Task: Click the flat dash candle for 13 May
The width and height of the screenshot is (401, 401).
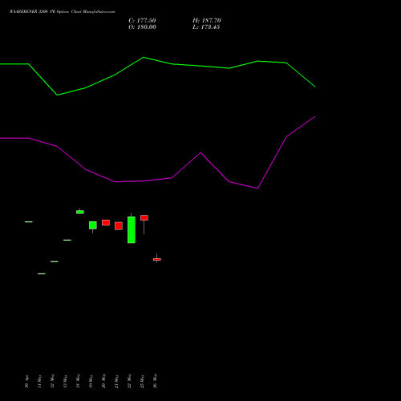Action: tap(67, 240)
